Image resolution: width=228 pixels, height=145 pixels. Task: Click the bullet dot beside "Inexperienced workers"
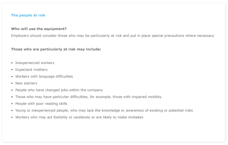[12, 63]
